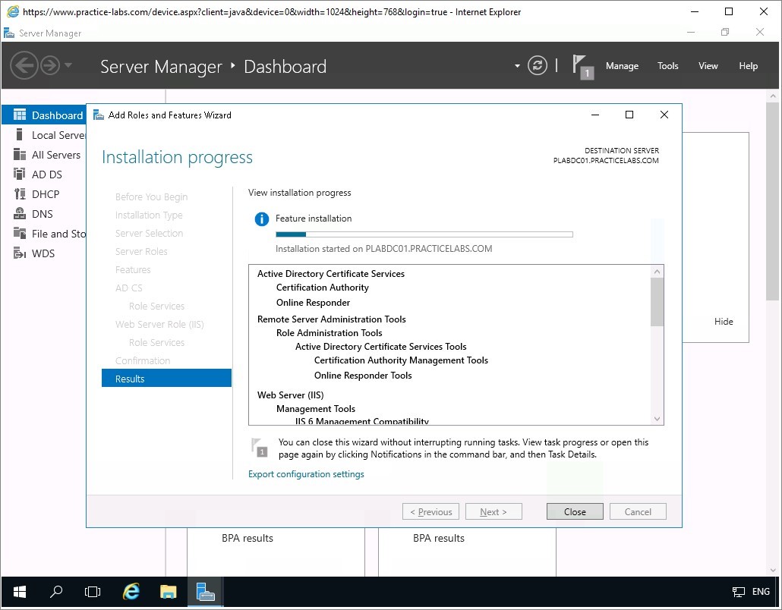Click the Dashboard breadcrumb title
The image size is (782, 610).
pos(285,66)
